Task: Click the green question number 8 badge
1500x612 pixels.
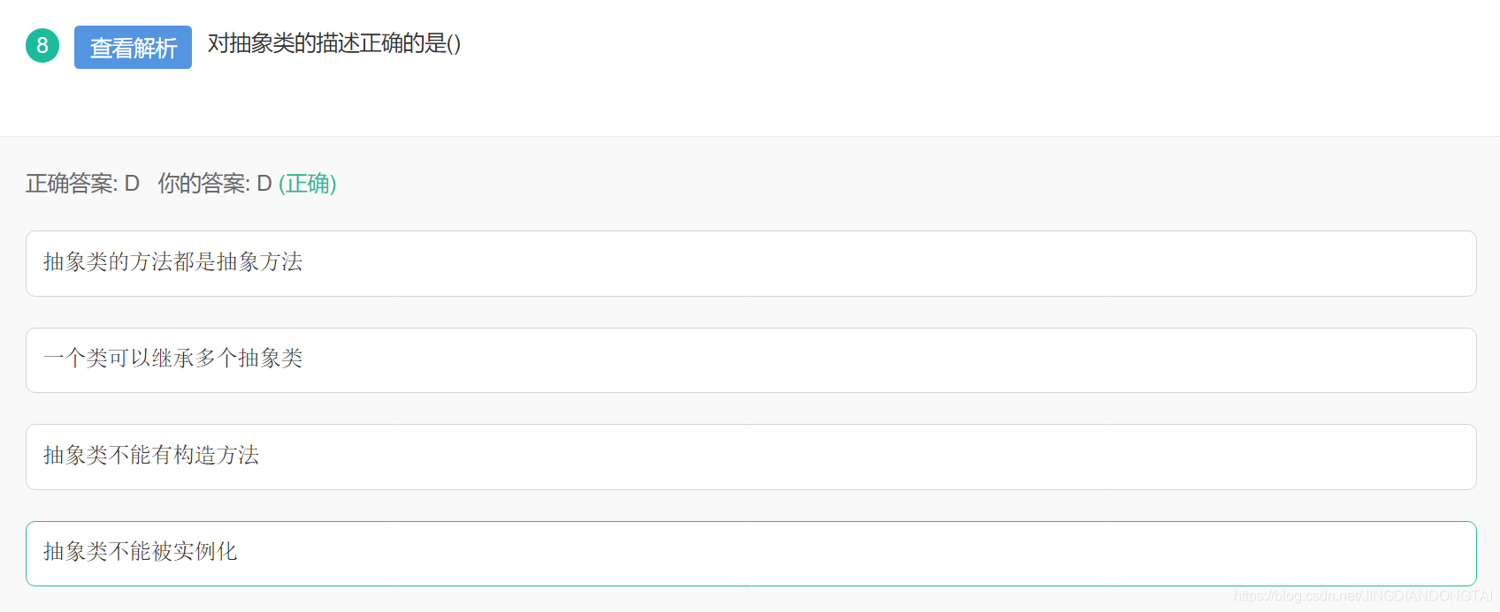Action: point(42,46)
